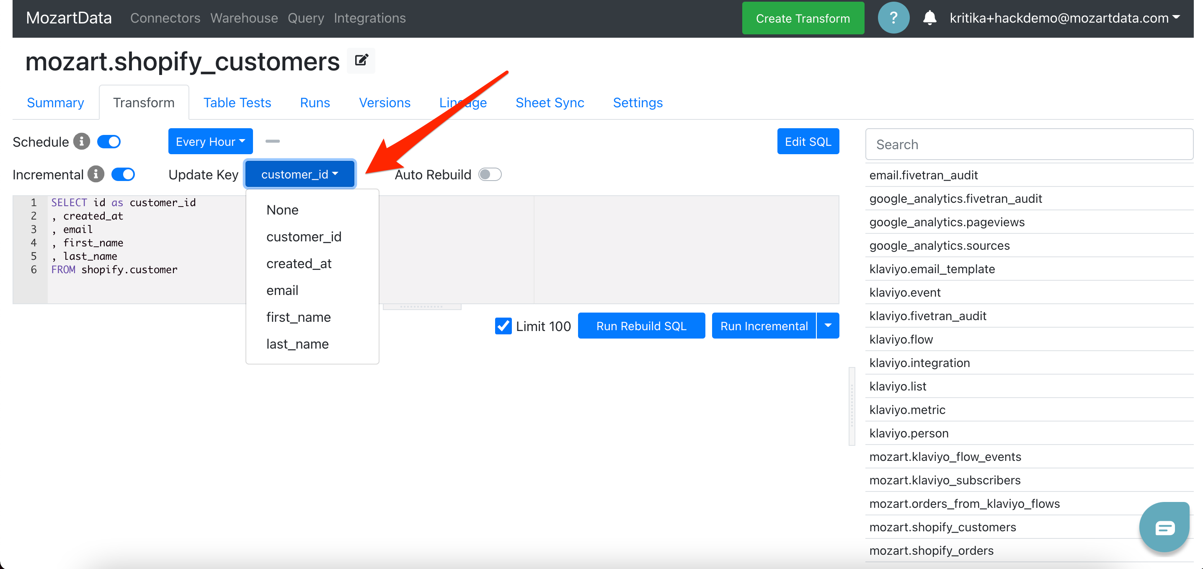Open the user account email dropdown
The height and width of the screenshot is (569, 1203).
1065,18
